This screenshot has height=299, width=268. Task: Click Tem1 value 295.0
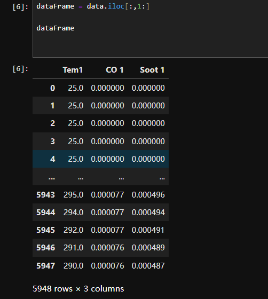[x=73, y=195]
